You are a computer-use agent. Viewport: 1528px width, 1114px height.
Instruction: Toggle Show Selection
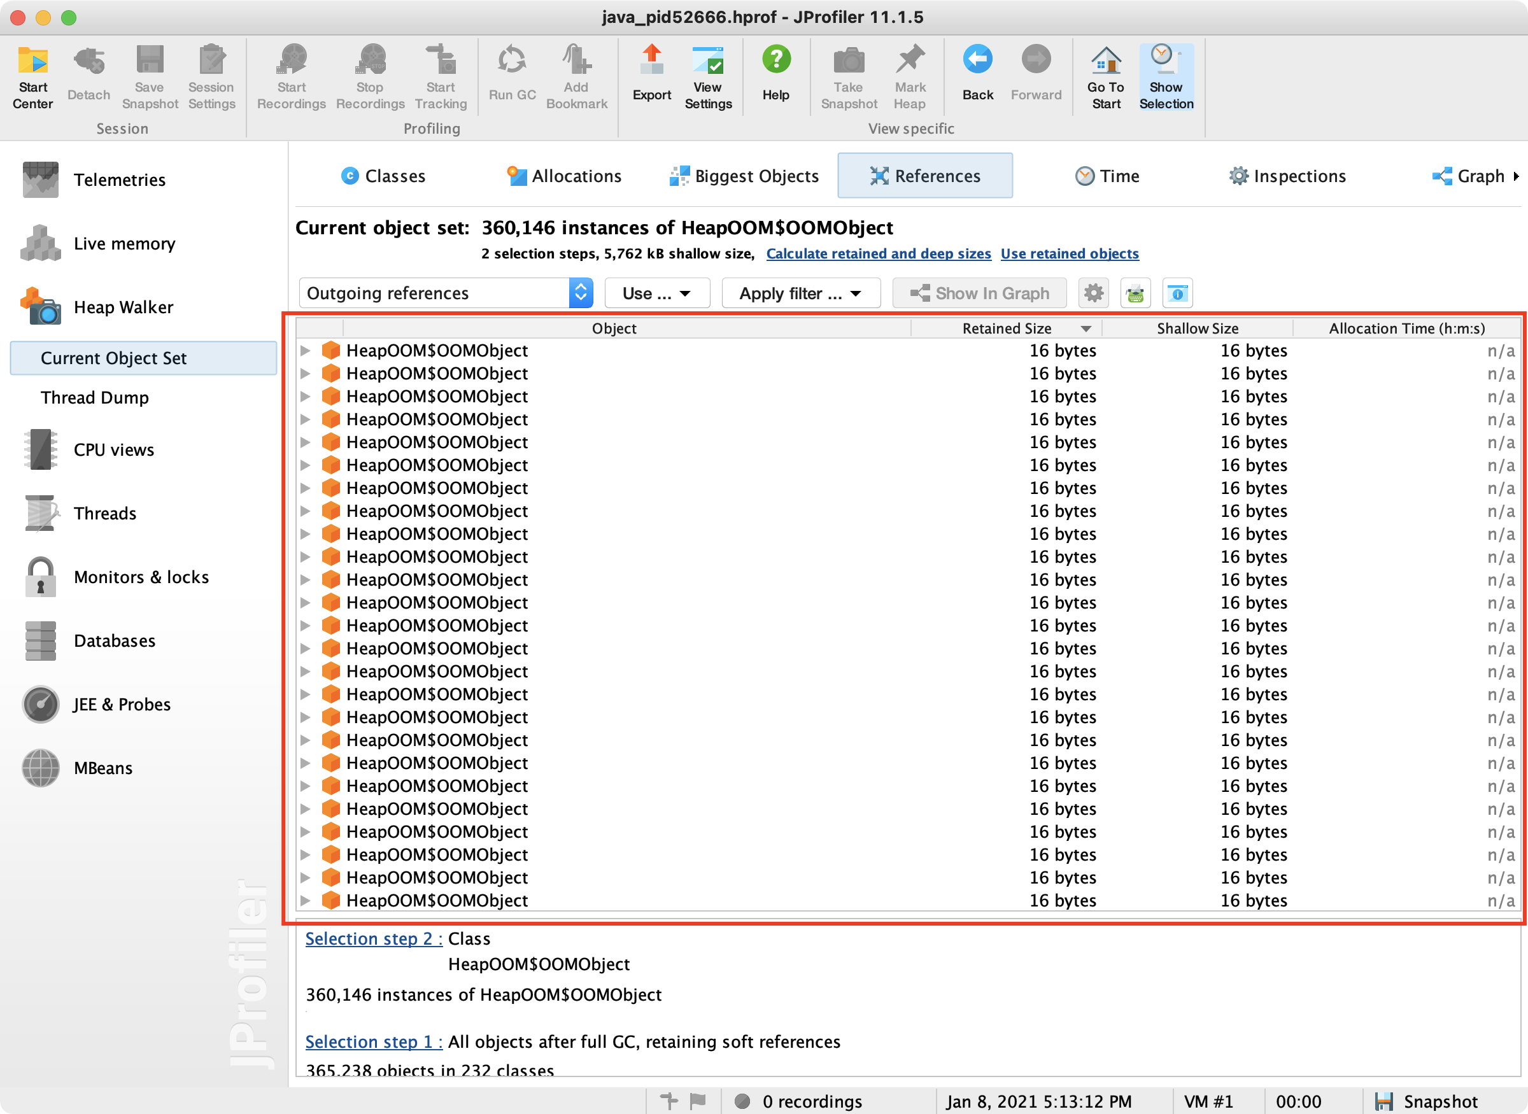1166,77
